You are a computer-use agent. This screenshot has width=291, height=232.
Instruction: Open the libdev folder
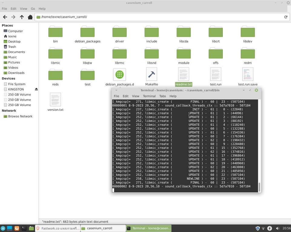pos(248,35)
